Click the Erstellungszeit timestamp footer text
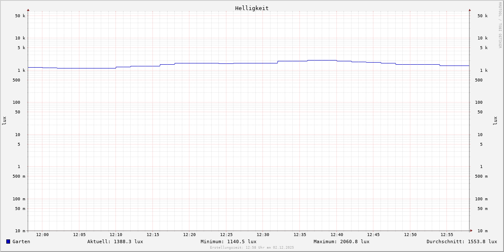This screenshot has width=504, height=252. (252, 248)
